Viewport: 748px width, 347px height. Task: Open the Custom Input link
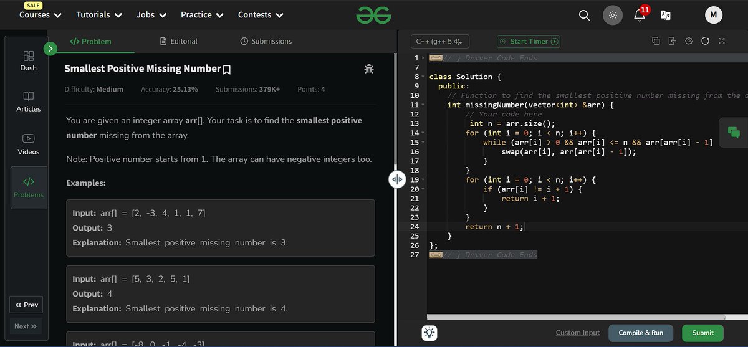(578, 333)
